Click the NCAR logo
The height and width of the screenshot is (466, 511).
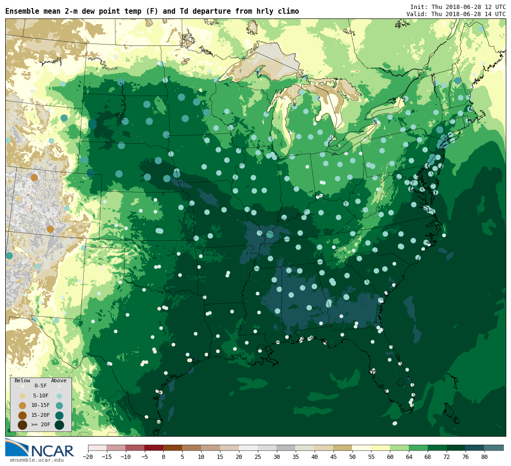[39, 448]
